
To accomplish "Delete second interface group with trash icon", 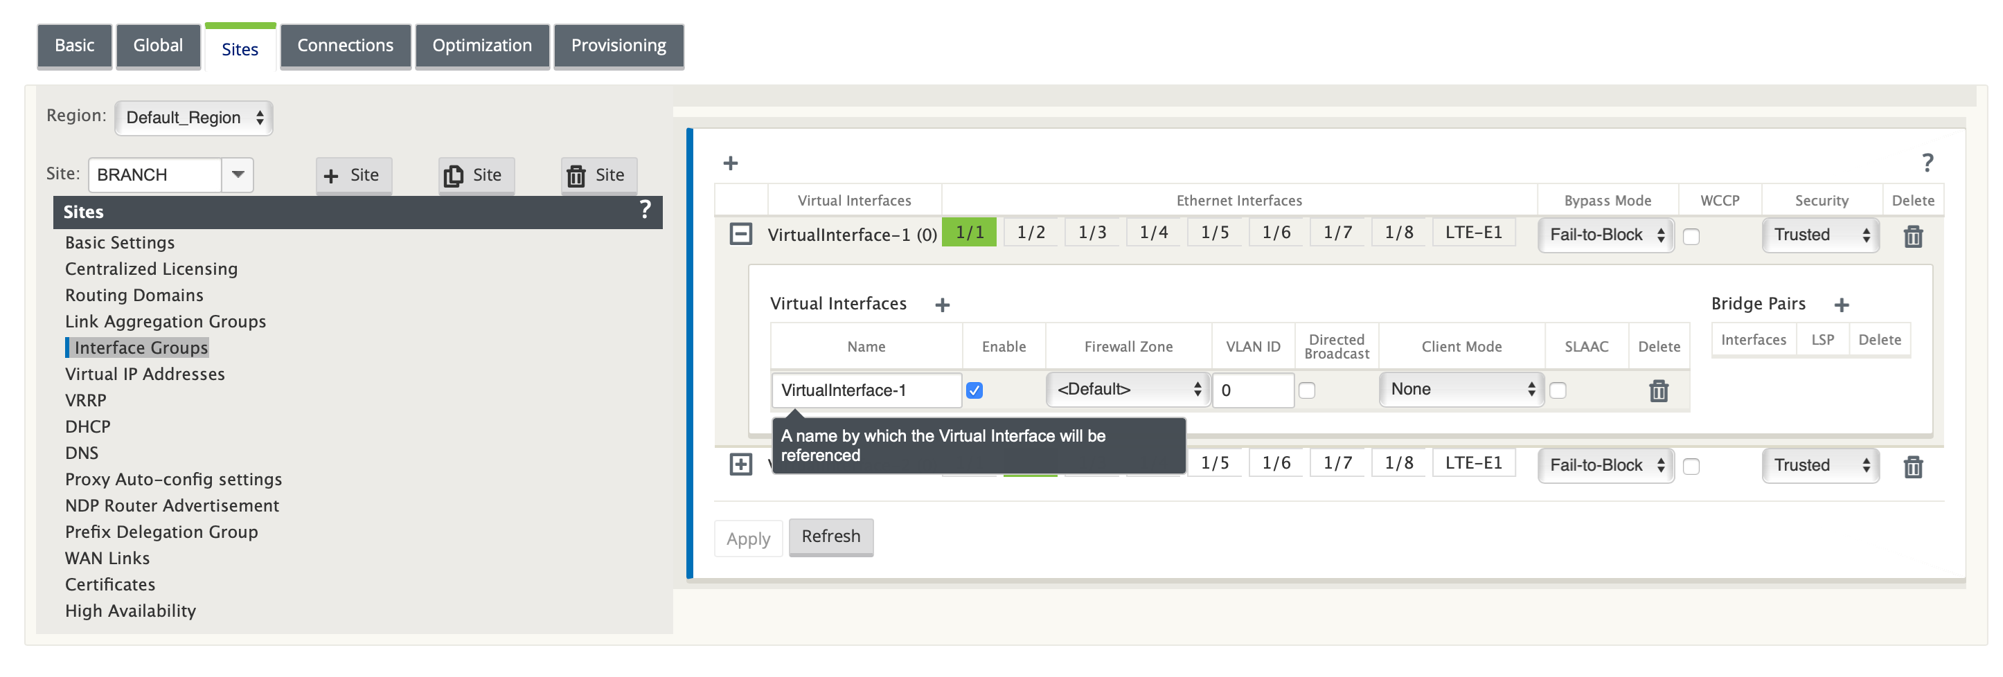I will tap(1913, 467).
